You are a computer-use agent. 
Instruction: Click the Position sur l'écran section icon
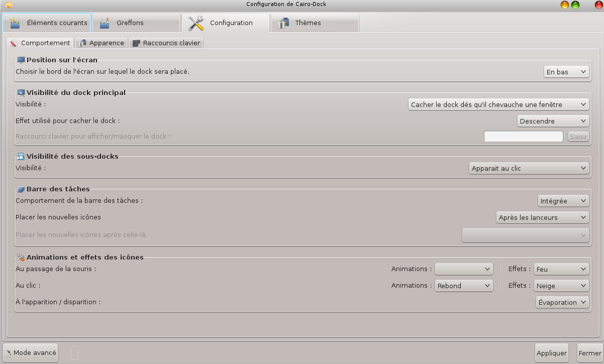[x=21, y=60]
